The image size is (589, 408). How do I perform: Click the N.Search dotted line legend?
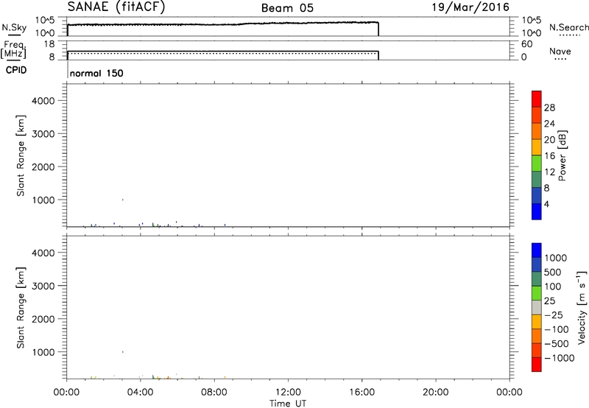(568, 35)
